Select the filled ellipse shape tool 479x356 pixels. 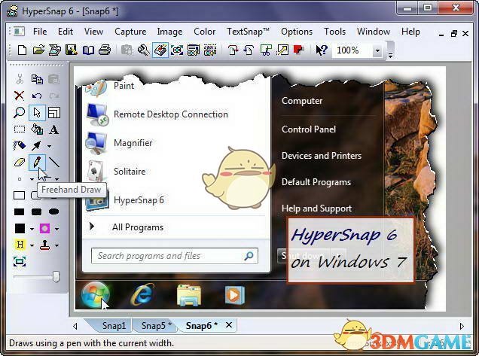click(54, 211)
